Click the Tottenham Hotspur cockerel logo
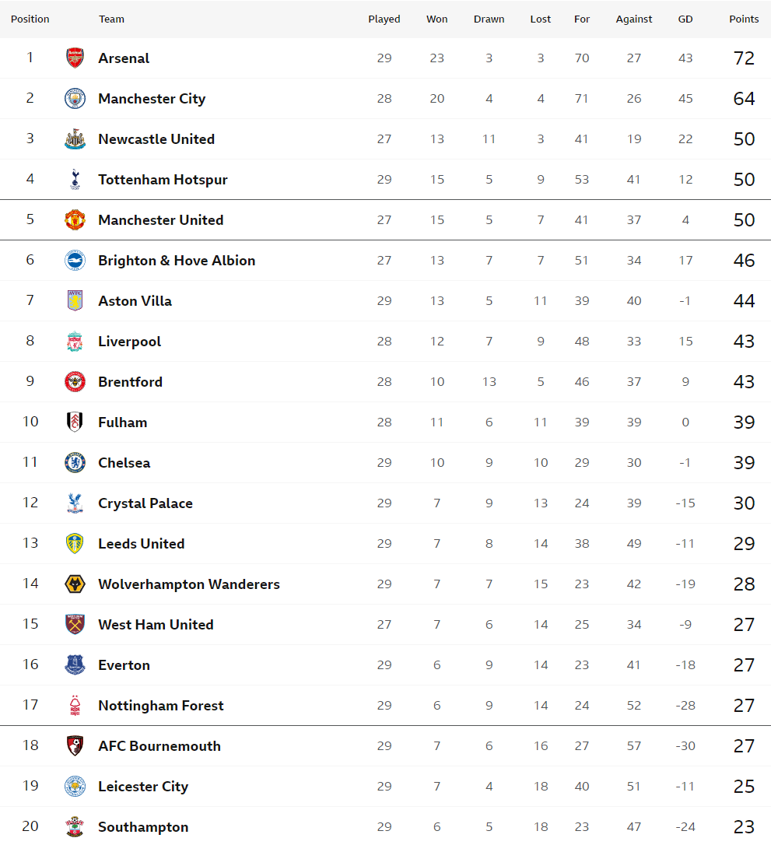 coord(75,180)
